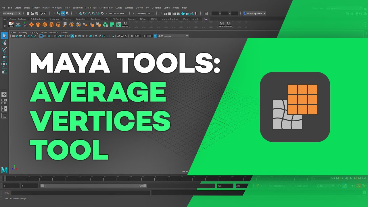Open the shelf tab menu icon
The width and height of the screenshot is (368, 207).
coord(4,20)
